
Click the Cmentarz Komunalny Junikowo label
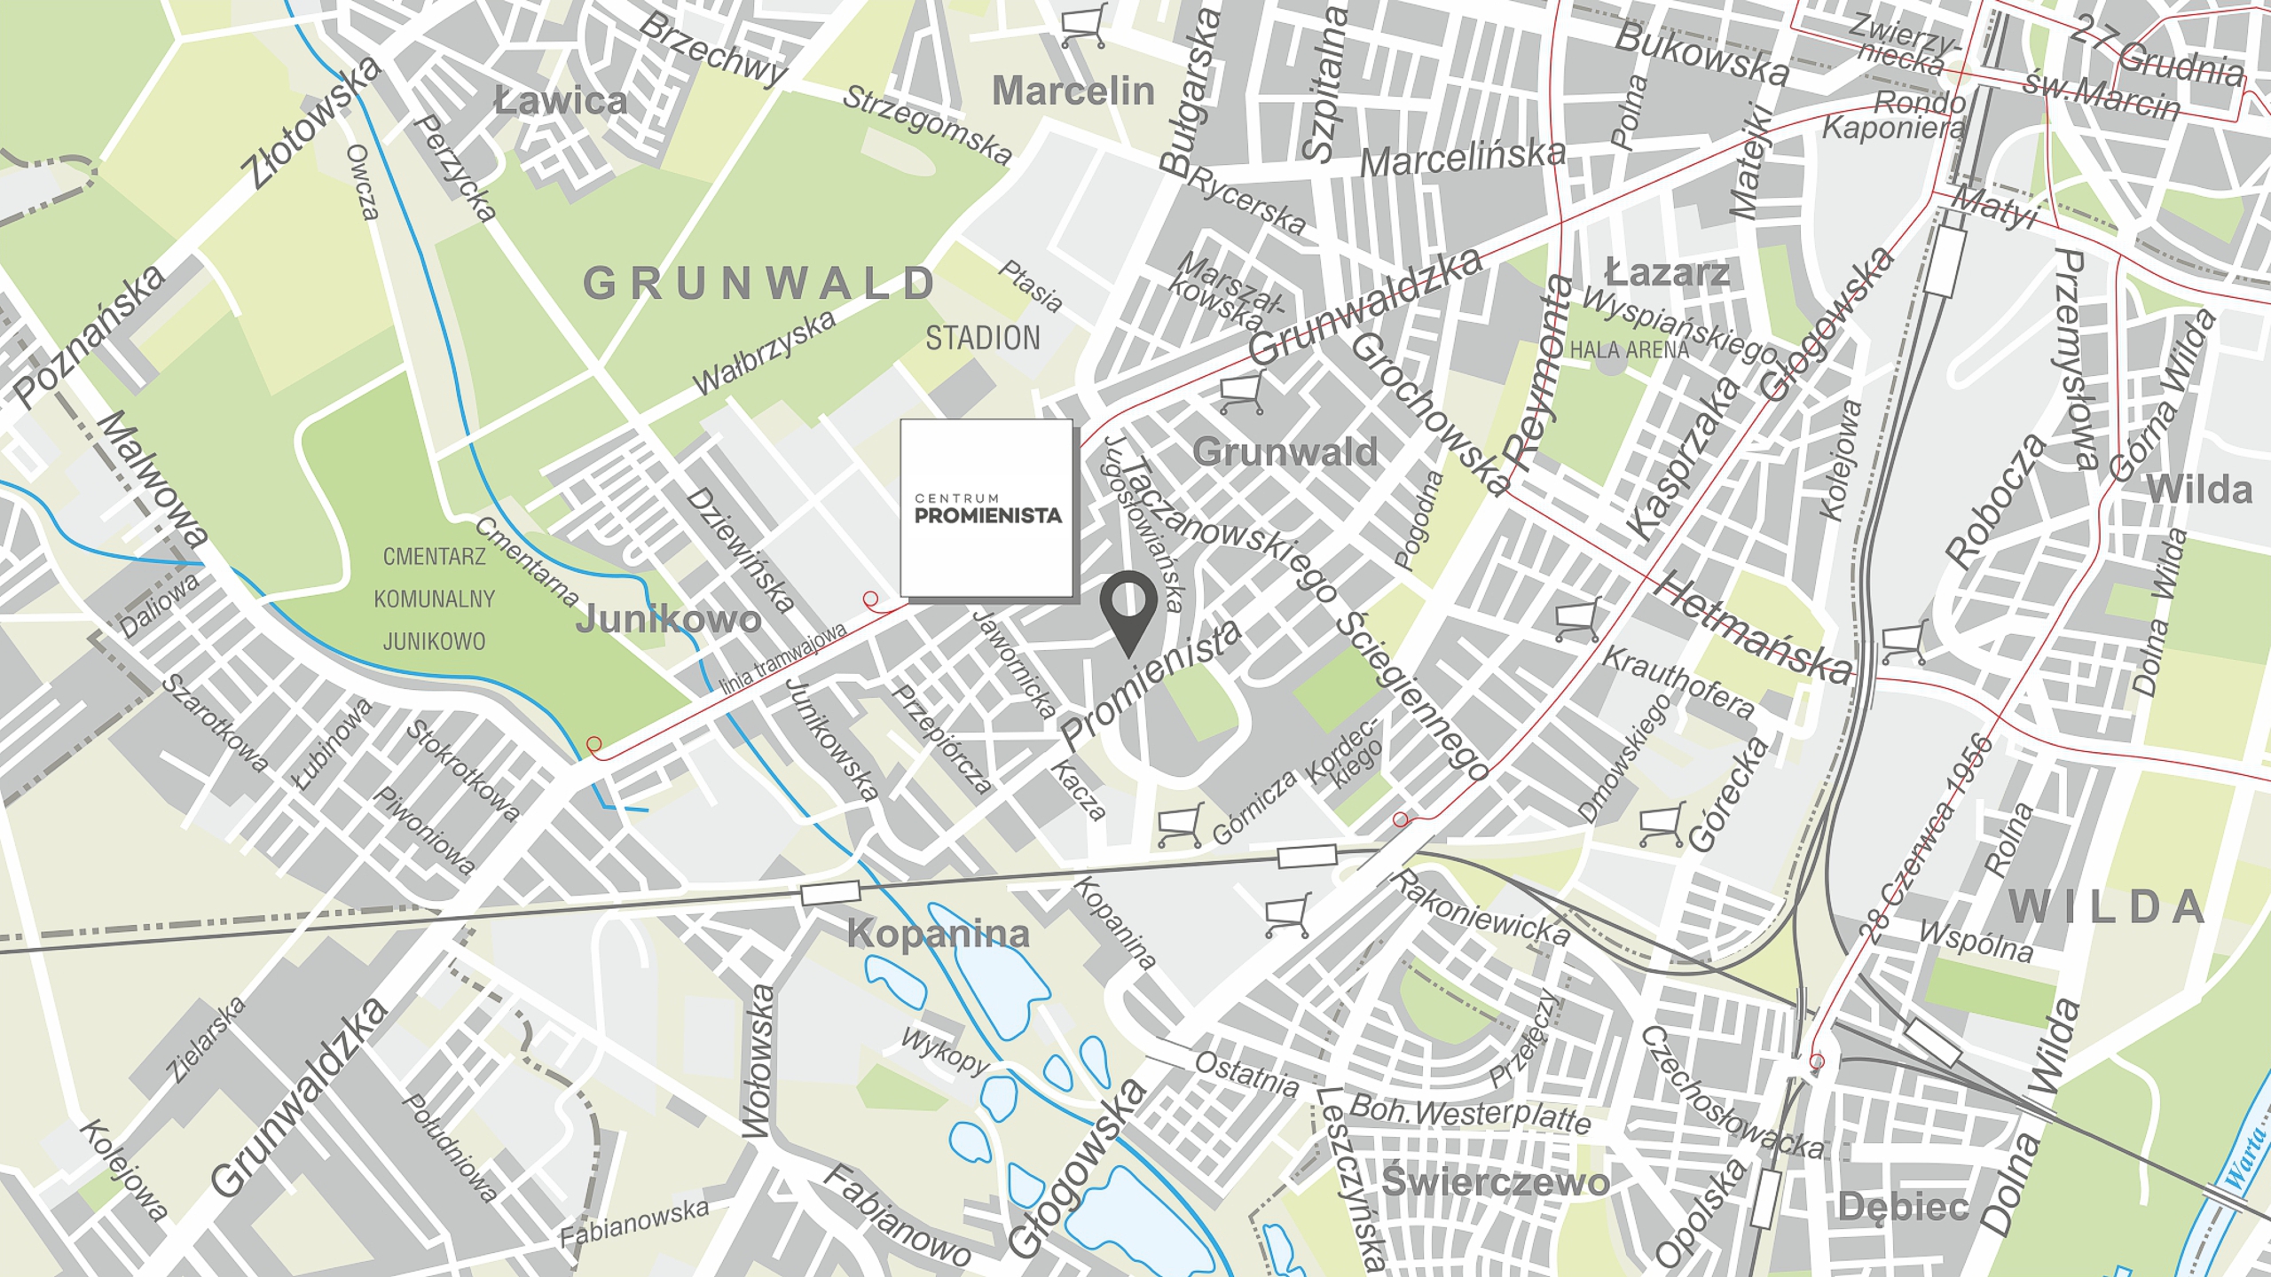(434, 599)
